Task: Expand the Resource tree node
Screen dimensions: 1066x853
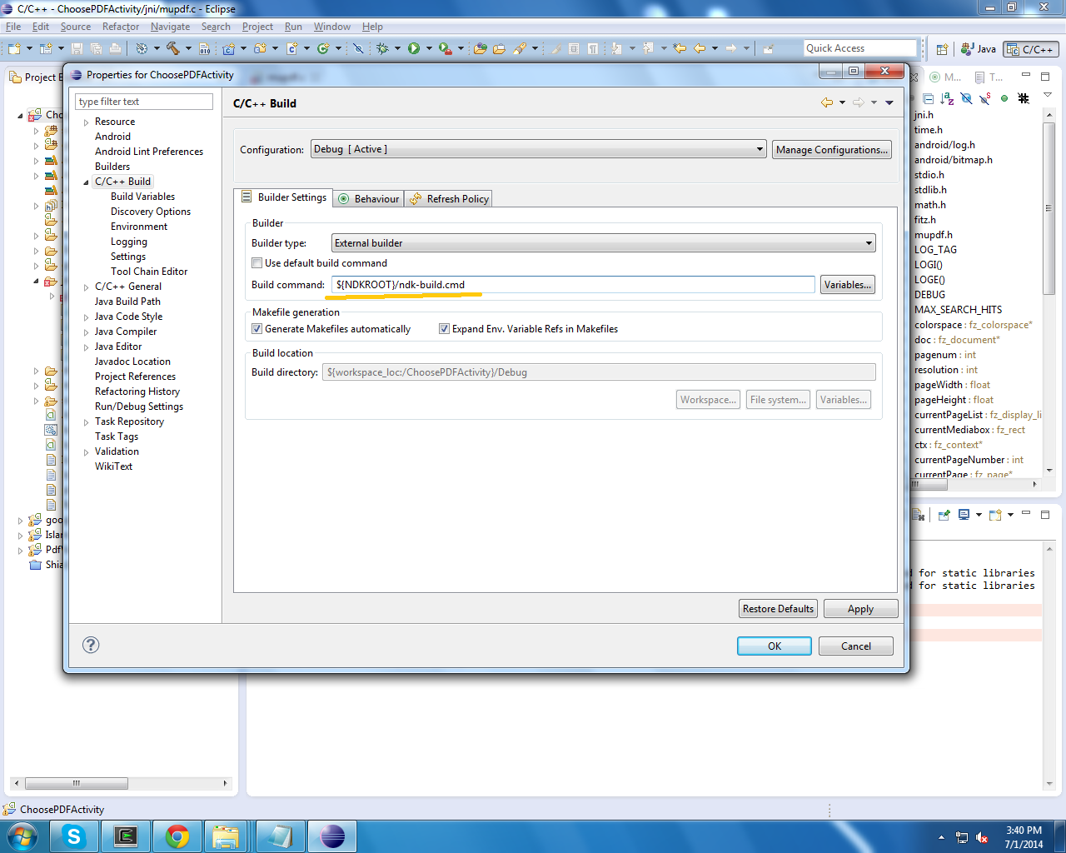Action: click(x=86, y=122)
